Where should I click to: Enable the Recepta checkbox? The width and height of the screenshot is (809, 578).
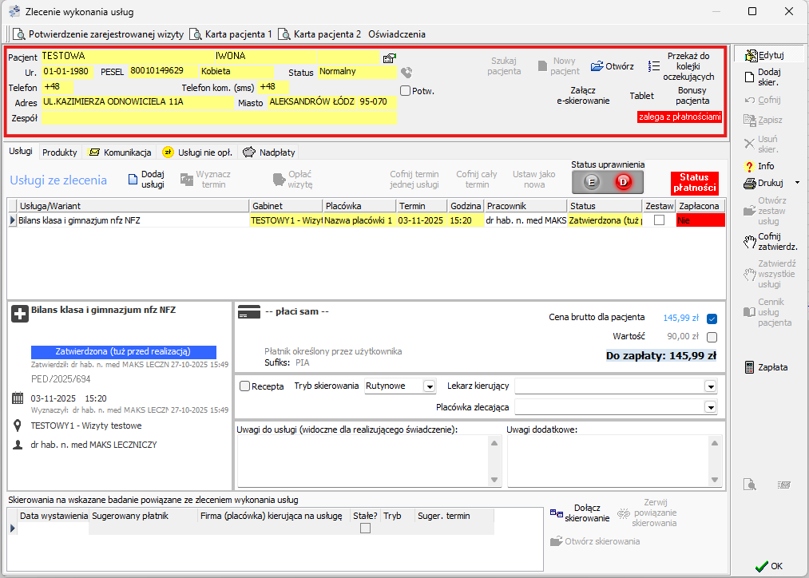[245, 386]
